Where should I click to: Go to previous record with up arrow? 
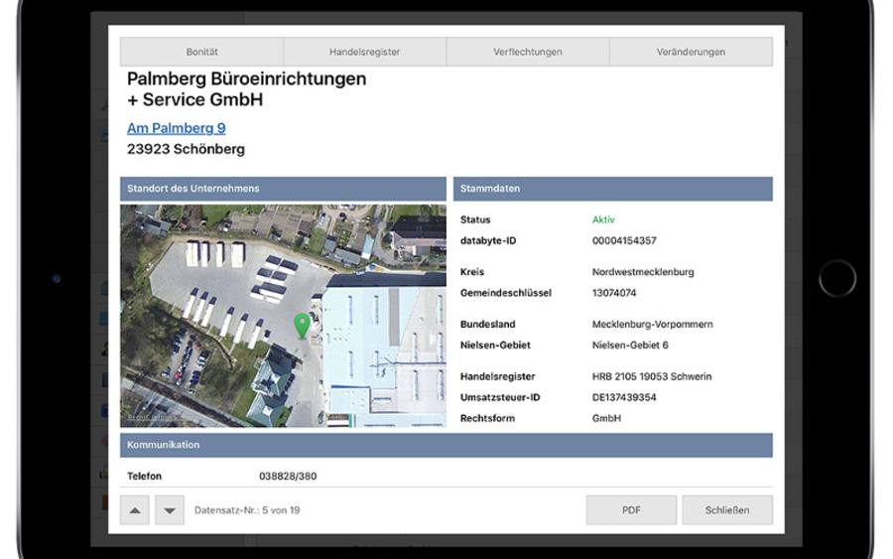[135, 510]
